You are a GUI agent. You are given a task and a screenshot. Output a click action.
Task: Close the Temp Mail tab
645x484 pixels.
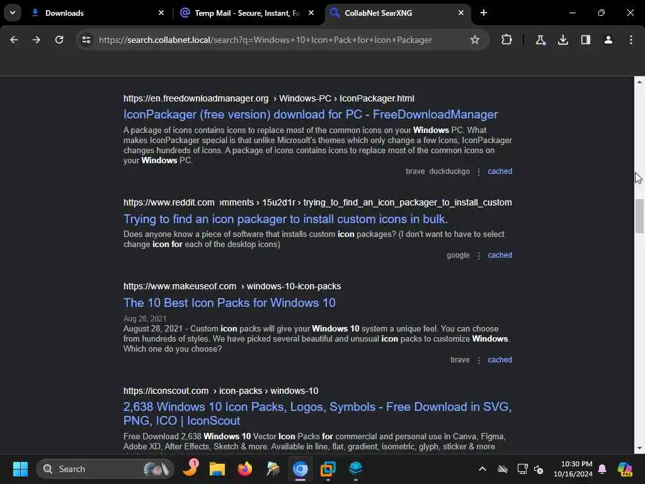pyautogui.click(x=311, y=13)
